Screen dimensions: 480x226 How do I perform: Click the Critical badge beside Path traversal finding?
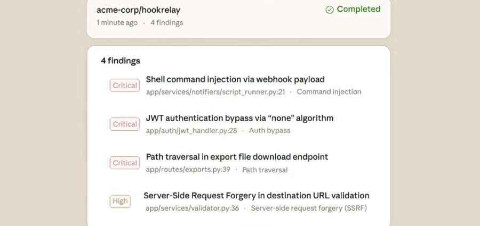point(124,163)
